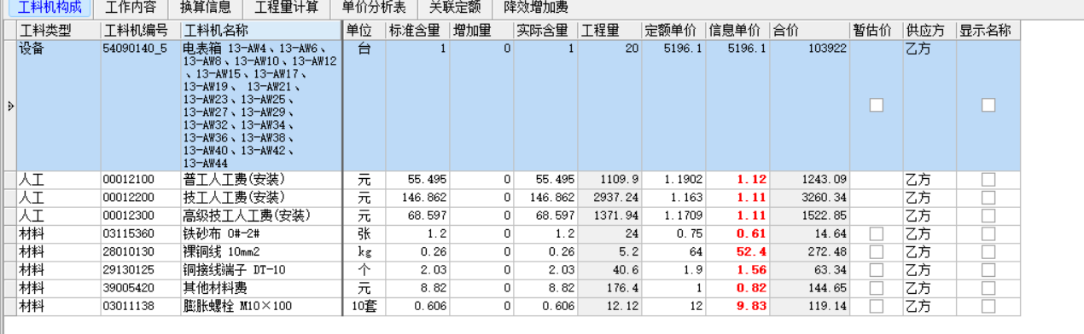The width and height of the screenshot is (1084, 334).
Task: Open the 降效增加费 tab
Action: pyautogui.click(x=537, y=8)
